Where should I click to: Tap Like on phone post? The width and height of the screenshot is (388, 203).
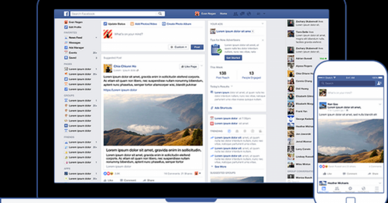(x=327, y=173)
